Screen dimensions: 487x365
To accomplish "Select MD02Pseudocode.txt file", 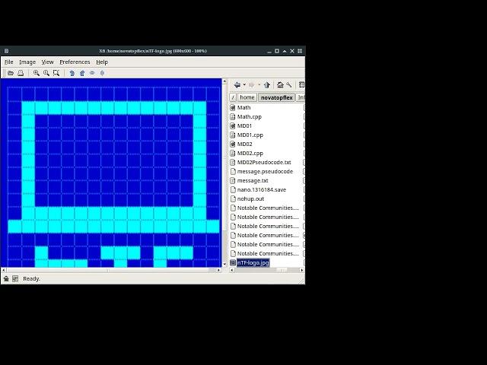I will [x=264, y=162].
